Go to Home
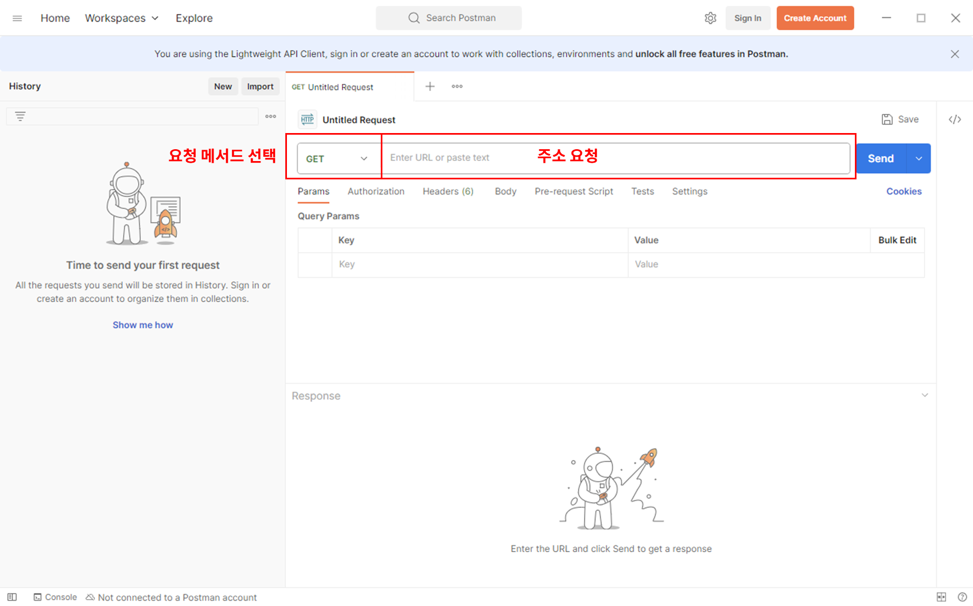 tap(55, 18)
